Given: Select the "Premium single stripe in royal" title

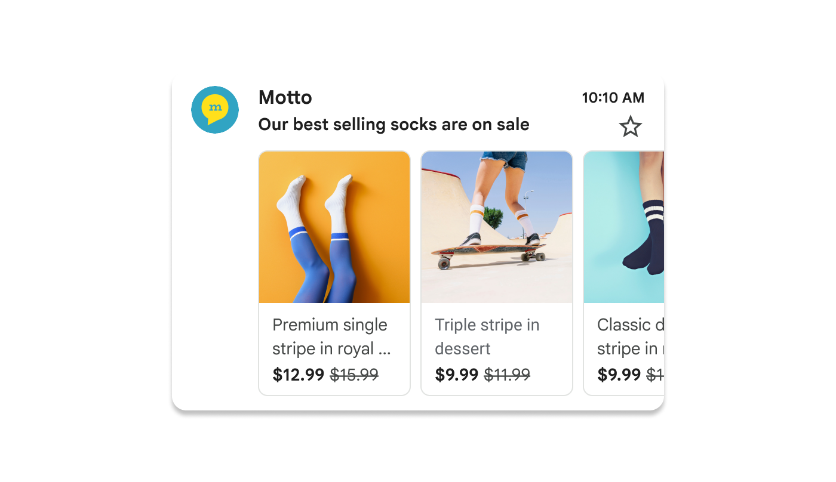Looking at the screenshot, I should (330, 336).
